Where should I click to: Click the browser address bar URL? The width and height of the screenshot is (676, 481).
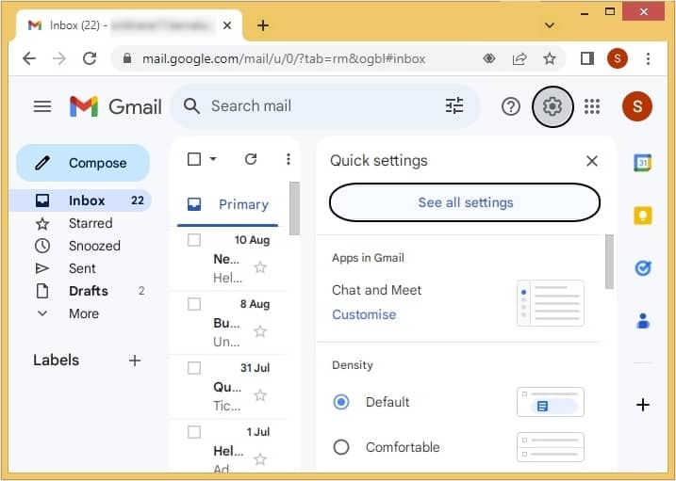coord(284,58)
